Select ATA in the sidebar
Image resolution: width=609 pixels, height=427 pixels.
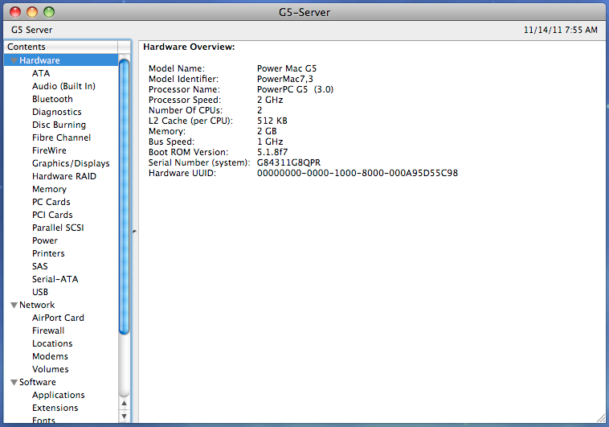[x=41, y=73]
